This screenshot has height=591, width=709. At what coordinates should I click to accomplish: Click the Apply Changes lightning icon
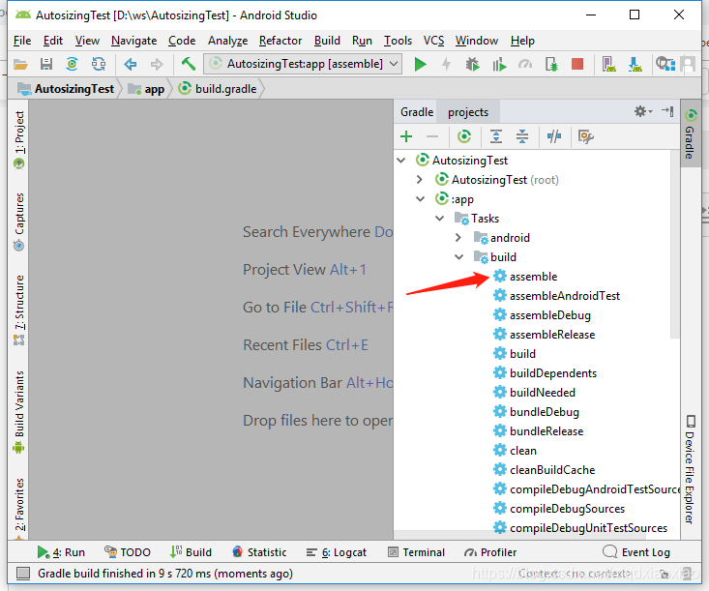[446, 64]
